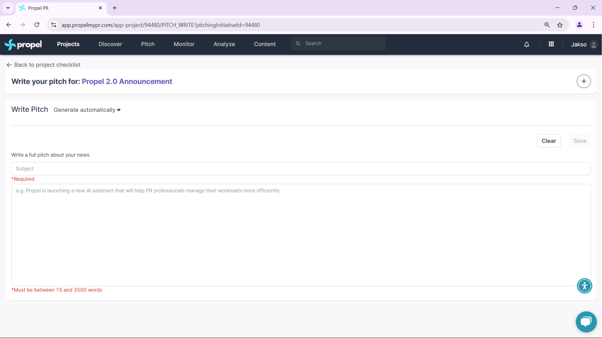
Task: Open browser zoom magnifier icon
Action: coord(547,25)
